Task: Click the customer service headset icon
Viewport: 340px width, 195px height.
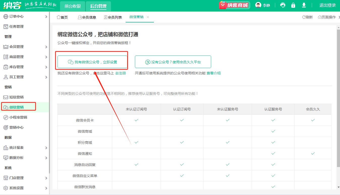Action: pyautogui.click(x=283, y=5)
